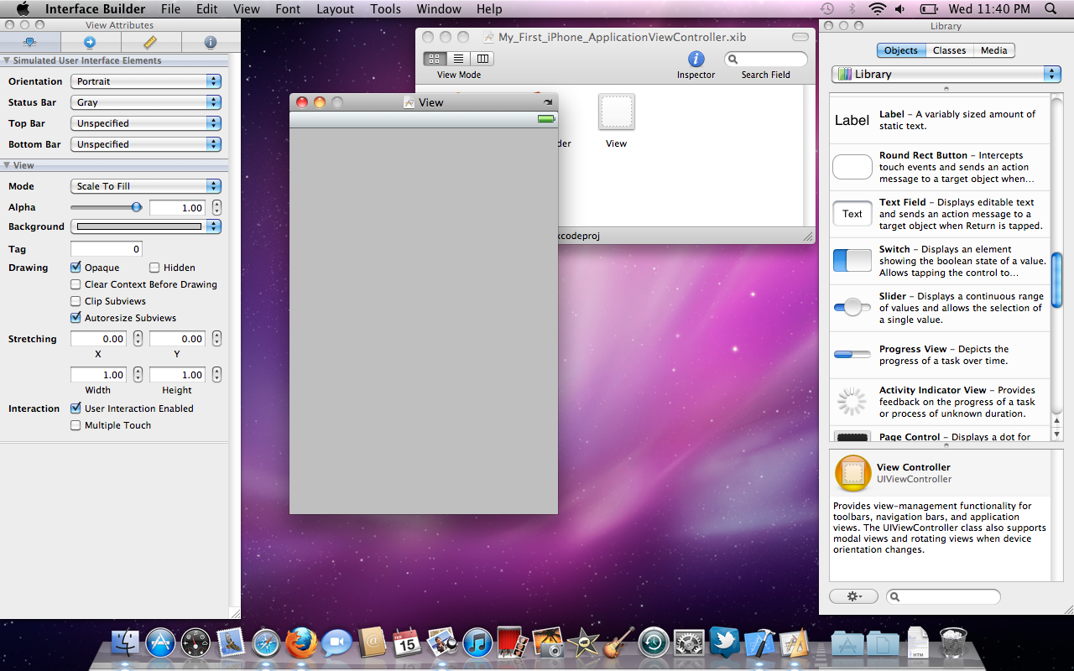Click the Search Field in xib window
Viewport: 1074px width, 671px height.
766,59
